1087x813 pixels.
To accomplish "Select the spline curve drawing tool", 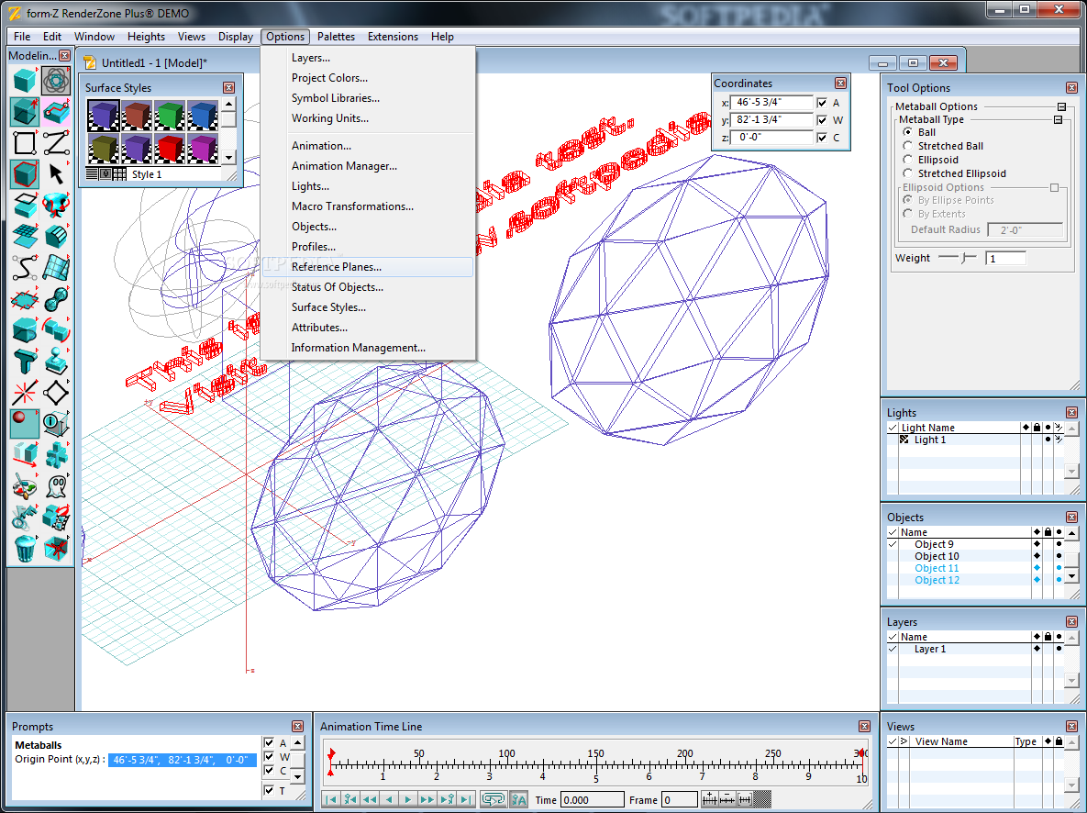I will (x=25, y=267).
